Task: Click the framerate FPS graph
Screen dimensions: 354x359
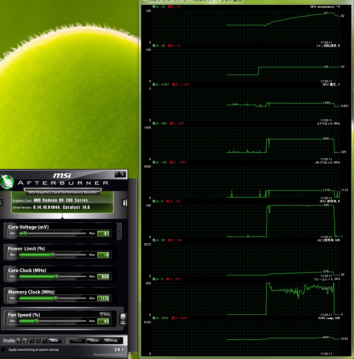Action: (x=246, y=299)
